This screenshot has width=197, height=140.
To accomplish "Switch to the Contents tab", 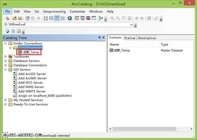I will 115,37.
